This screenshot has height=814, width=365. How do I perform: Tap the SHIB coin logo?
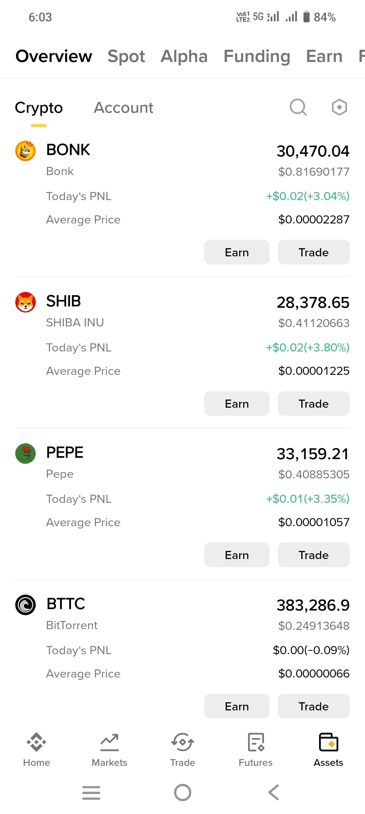coord(26,302)
